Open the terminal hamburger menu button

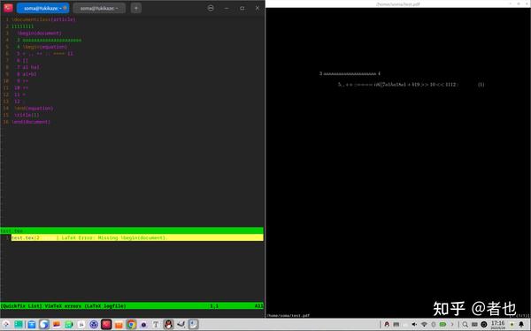(x=211, y=8)
